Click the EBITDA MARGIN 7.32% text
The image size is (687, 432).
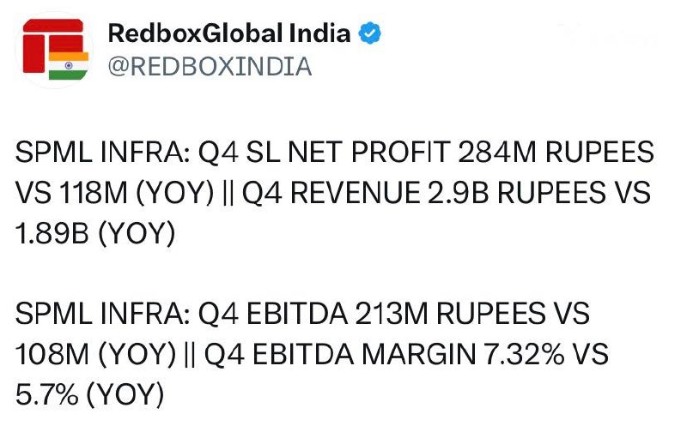pyautogui.click(x=409, y=354)
